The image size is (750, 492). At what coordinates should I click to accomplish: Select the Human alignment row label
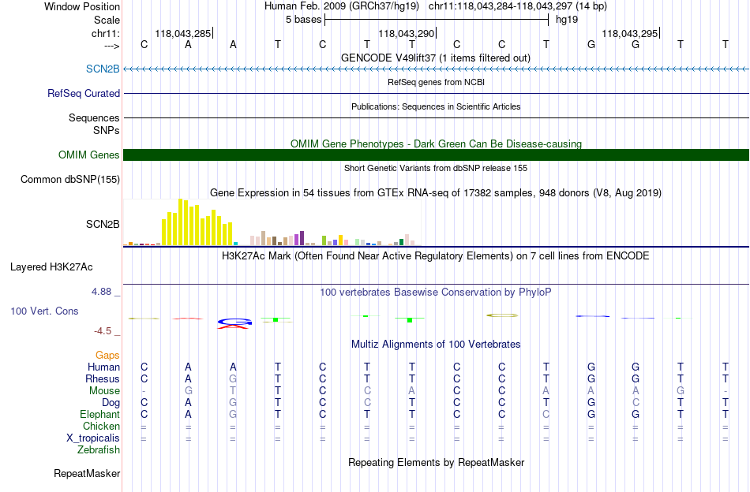pos(103,367)
